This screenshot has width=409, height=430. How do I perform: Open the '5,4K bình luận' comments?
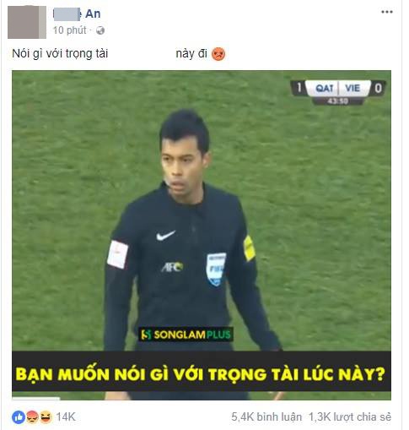point(266,416)
